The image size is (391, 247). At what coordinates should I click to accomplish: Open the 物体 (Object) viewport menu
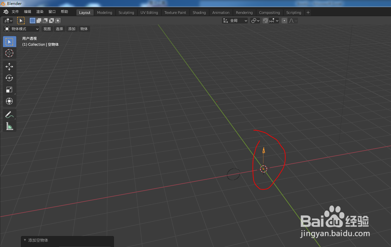coord(84,29)
